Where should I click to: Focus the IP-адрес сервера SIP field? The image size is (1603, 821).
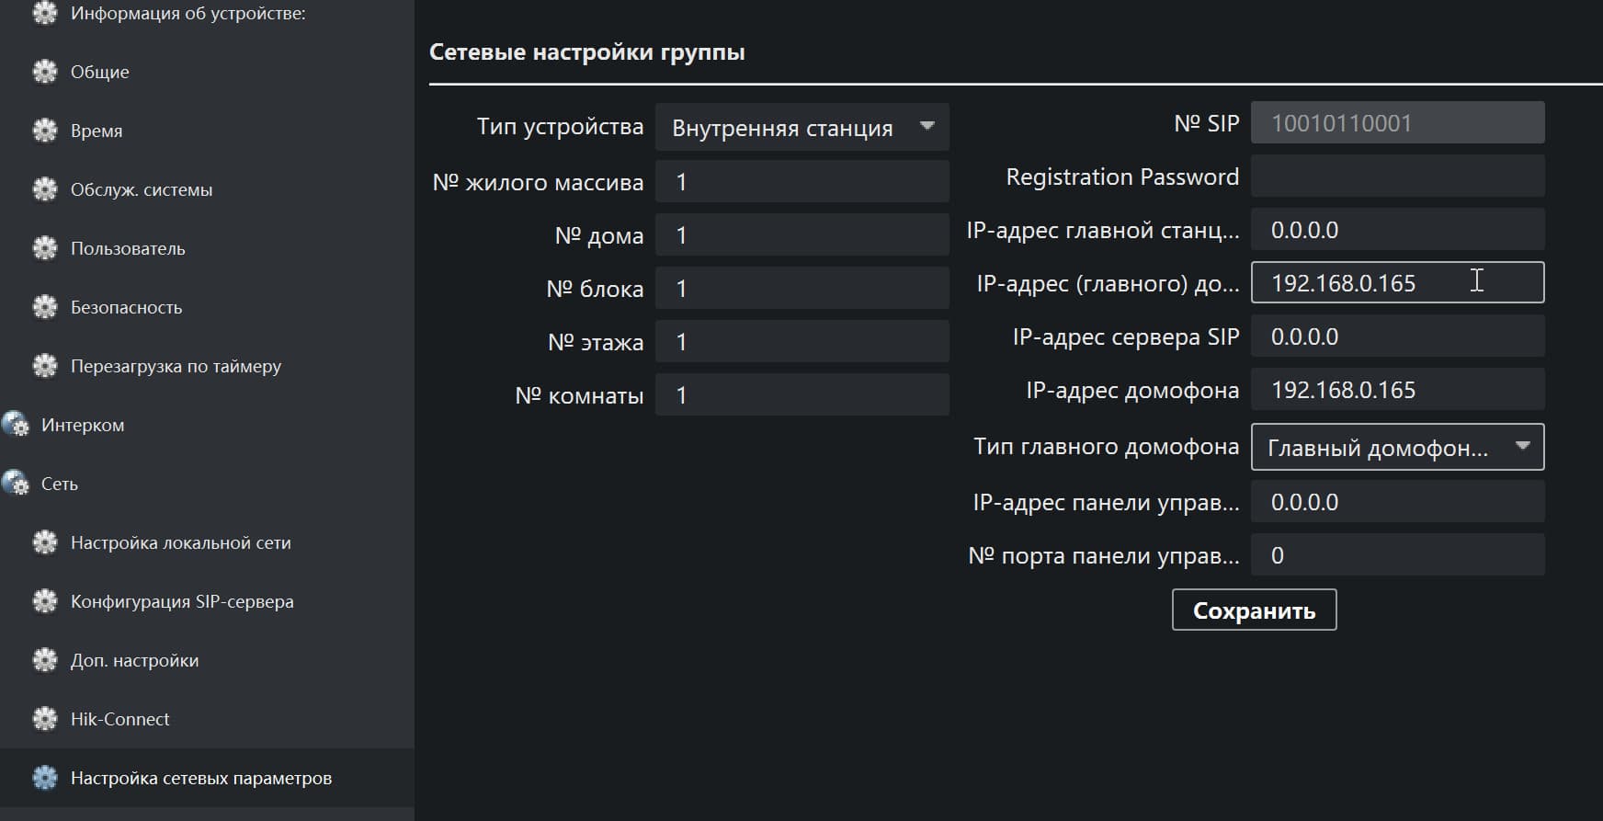[1397, 337]
